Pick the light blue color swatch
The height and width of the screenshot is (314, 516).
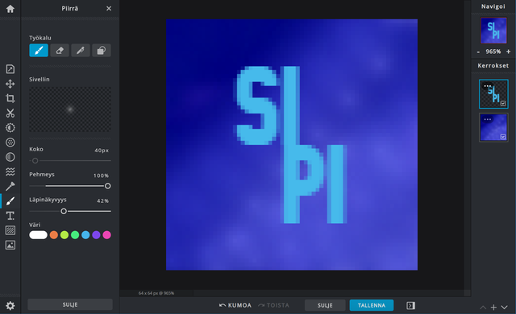85,235
